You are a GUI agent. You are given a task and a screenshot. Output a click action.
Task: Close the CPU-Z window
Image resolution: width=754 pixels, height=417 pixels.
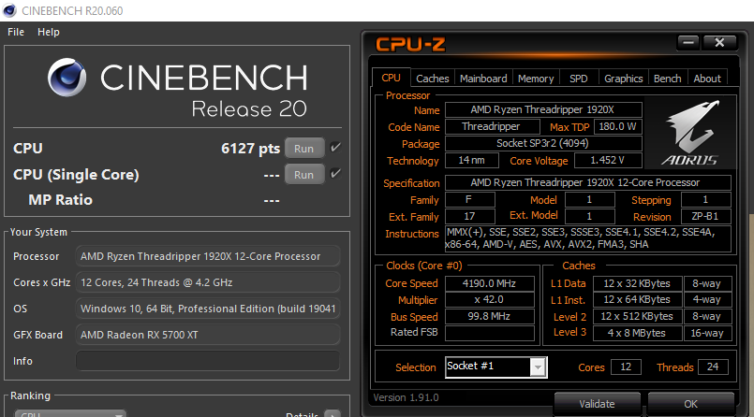click(719, 43)
